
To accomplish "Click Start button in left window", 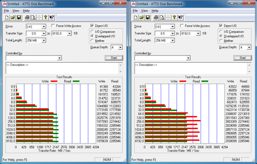I will (x=114, y=58).
